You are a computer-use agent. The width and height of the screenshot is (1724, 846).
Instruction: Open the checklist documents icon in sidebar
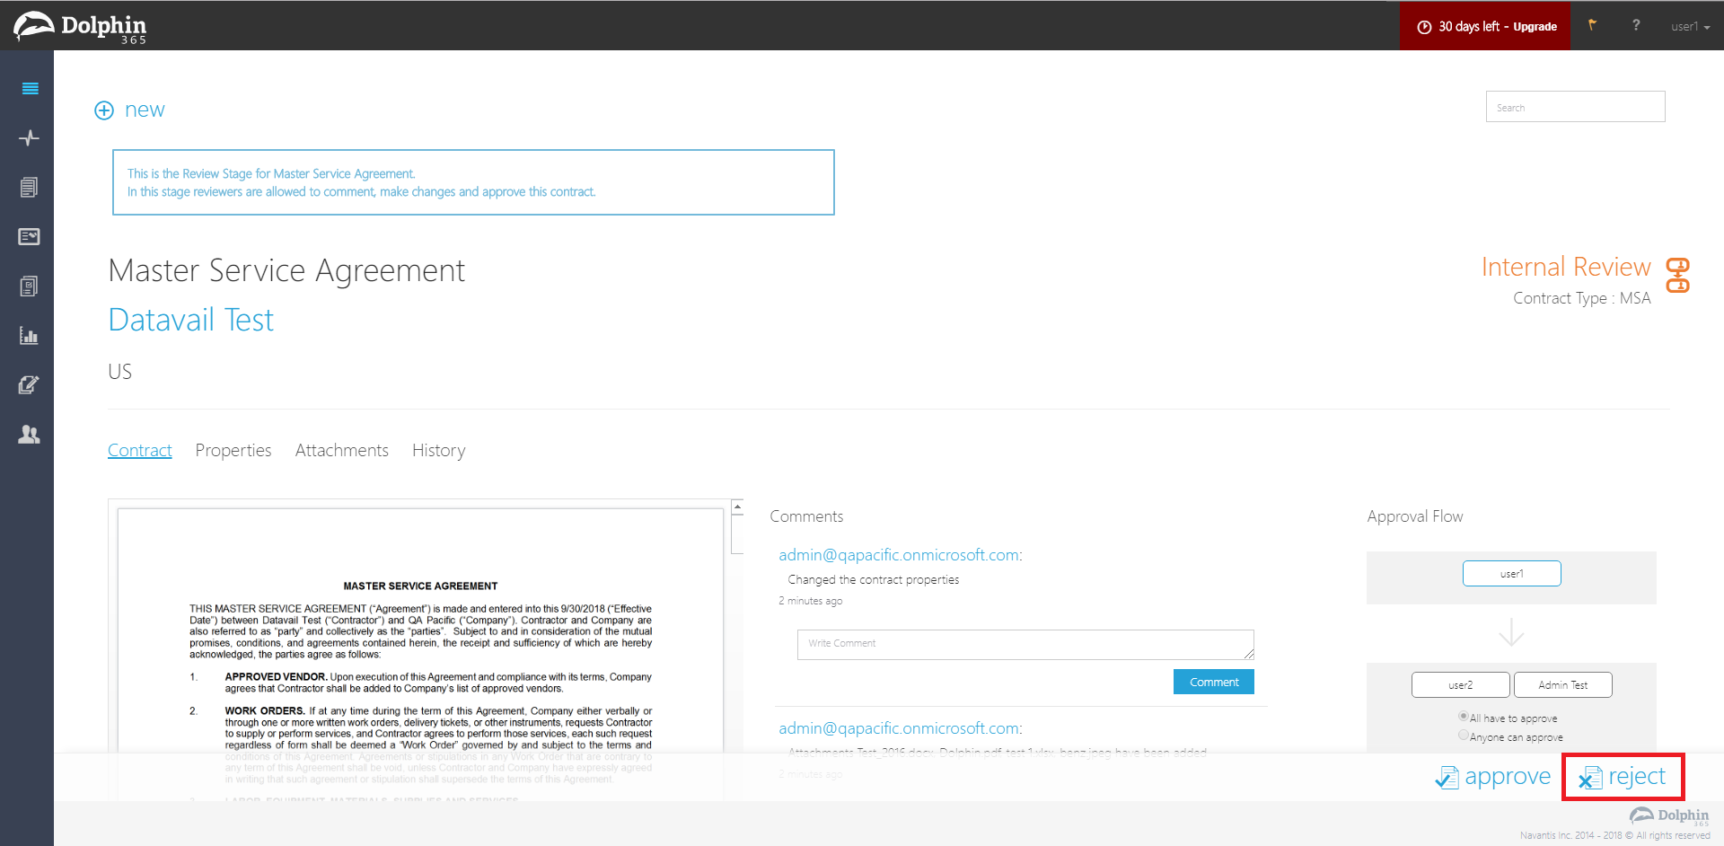pos(30,286)
